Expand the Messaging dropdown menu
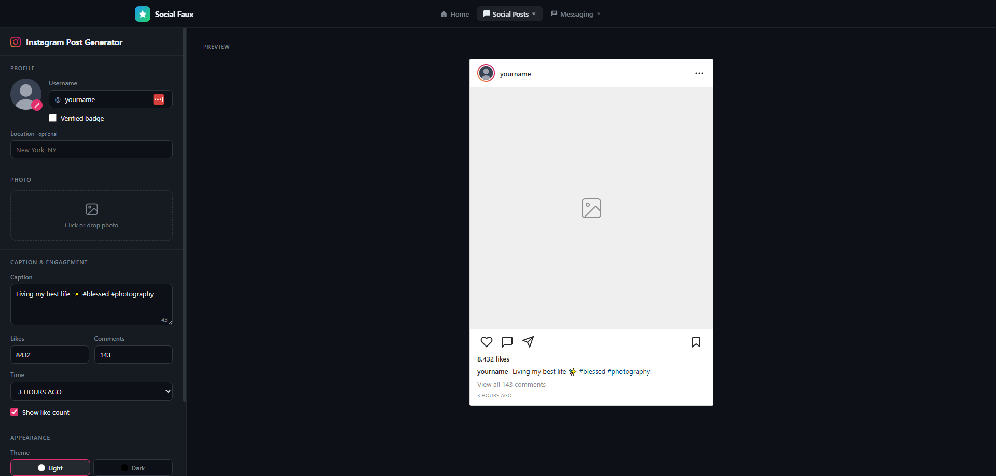This screenshot has height=476, width=996. point(576,14)
